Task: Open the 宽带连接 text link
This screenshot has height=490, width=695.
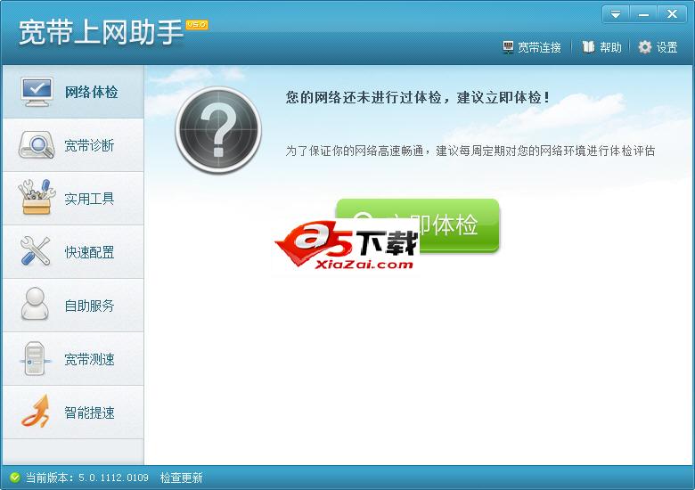Action: coord(539,47)
